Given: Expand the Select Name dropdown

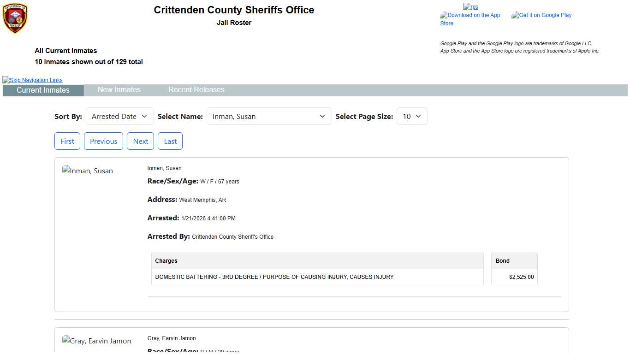Looking at the screenshot, I should [269, 117].
